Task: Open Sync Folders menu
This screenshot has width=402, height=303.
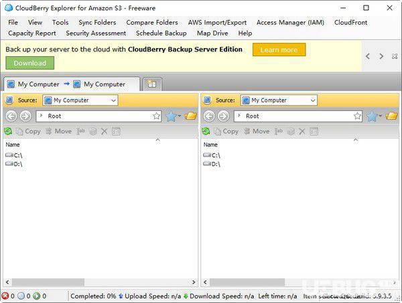Action: pyautogui.click(x=97, y=23)
